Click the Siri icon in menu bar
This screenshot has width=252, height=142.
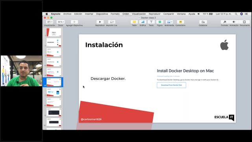coord(241,14)
